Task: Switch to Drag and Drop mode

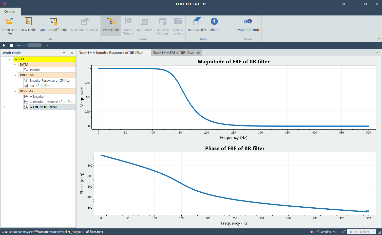Action: tap(247, 25)
